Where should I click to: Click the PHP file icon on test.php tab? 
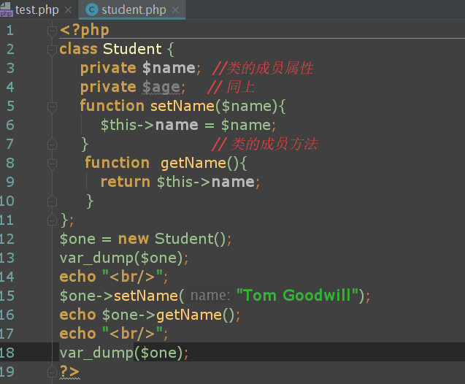6,9
